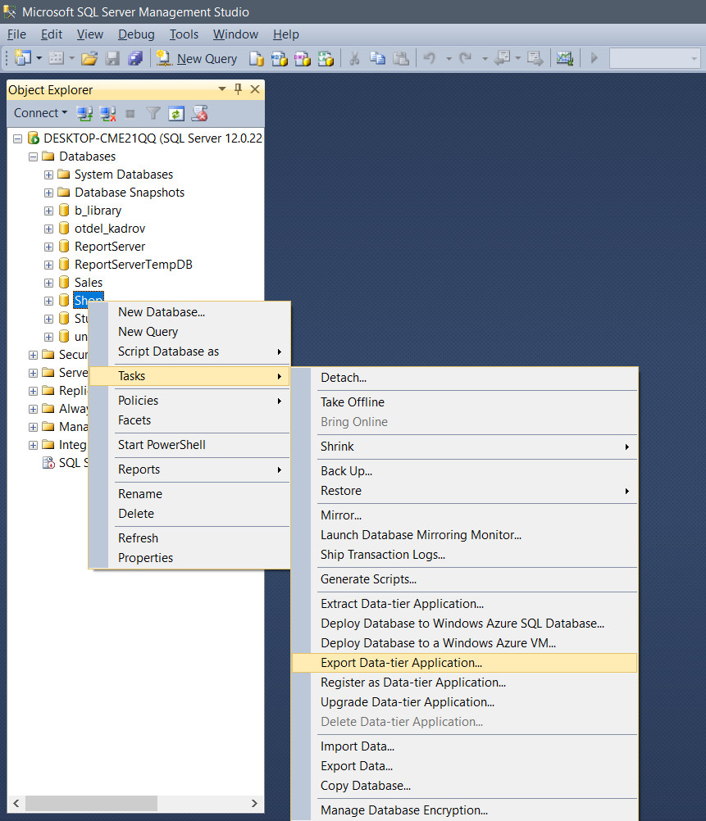
Task: Expand the b_library database
Action: (48, 211)
